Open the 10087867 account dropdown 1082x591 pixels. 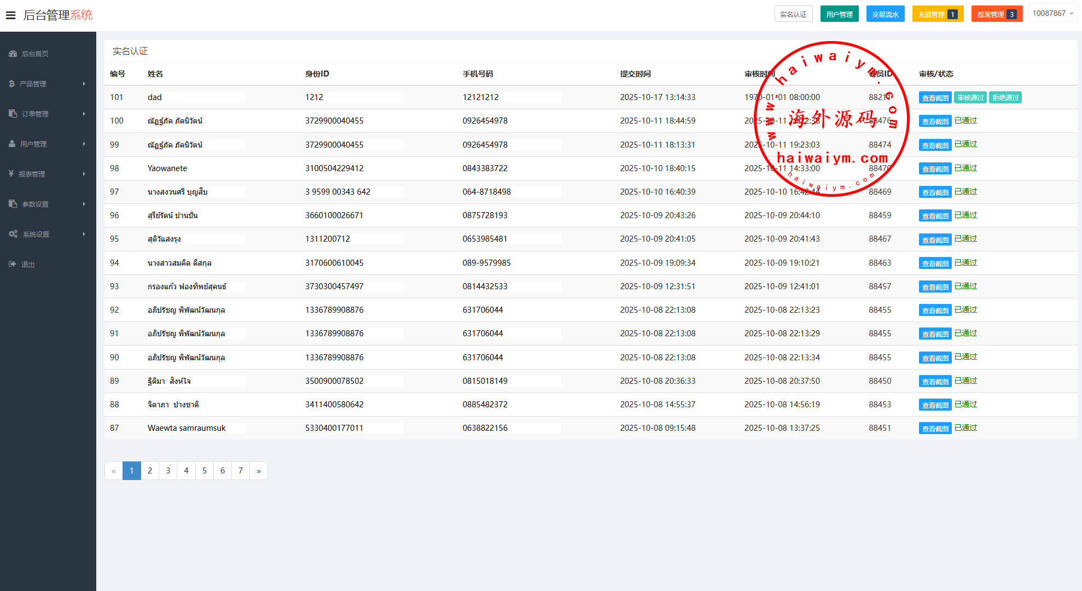point(1052,14)
